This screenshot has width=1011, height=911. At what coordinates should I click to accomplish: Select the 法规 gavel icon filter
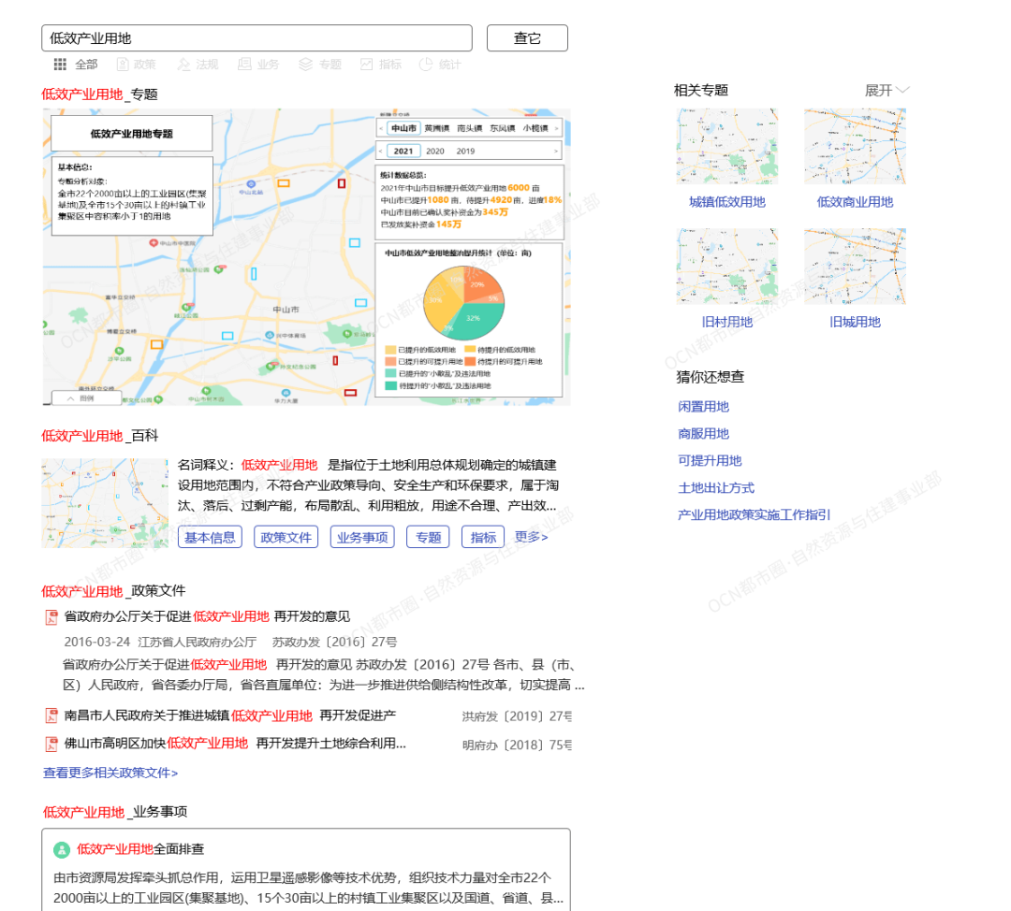(x=184, y=65)
